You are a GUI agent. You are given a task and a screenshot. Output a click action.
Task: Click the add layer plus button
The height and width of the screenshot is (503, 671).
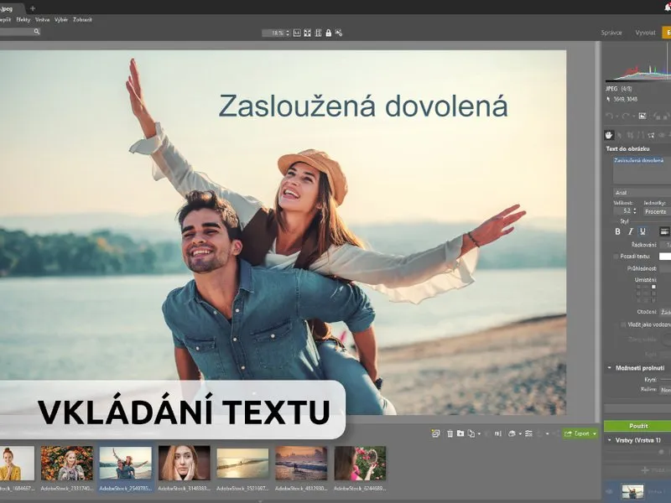[x=645, y=470]
